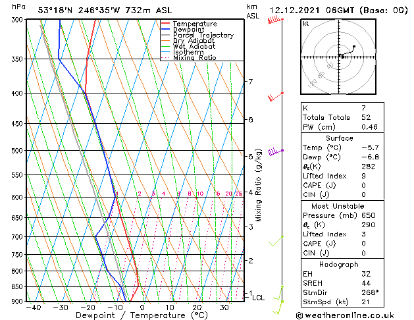The width and height of the screenshot is (414, 320).
Task: Click the red wind barb at 400 hPa
Action: pyautogui.click(x=275, y=97)
